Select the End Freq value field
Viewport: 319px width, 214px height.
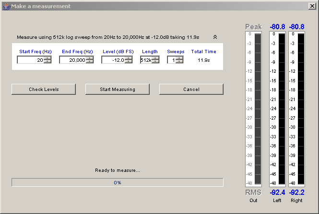[72, 60]
